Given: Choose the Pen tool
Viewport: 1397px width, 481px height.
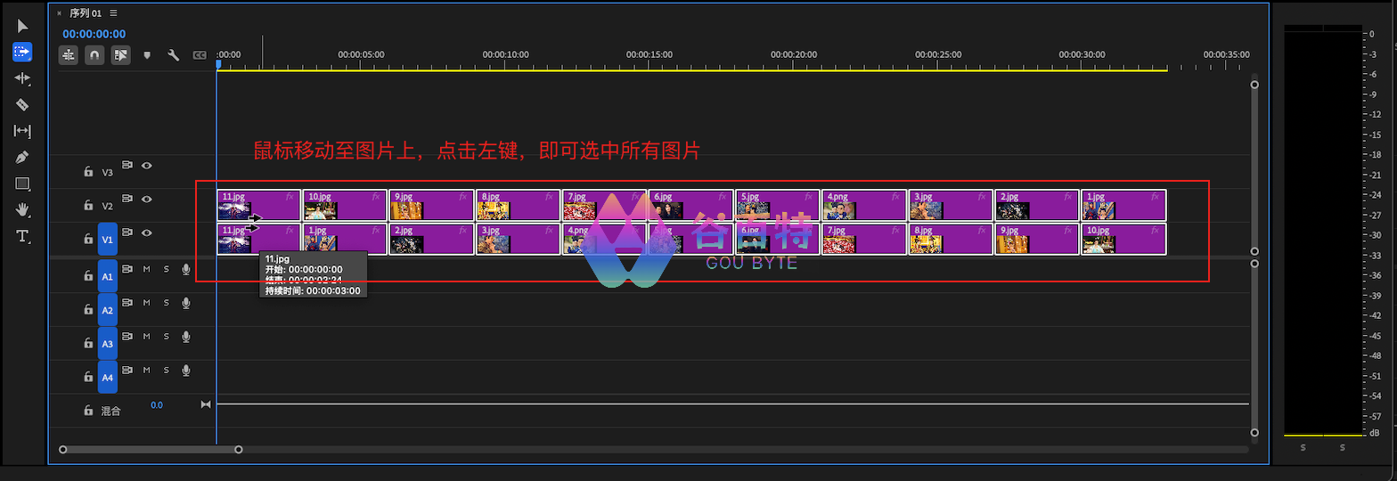Looking at the screenshot, I should (x=22, y=158).
